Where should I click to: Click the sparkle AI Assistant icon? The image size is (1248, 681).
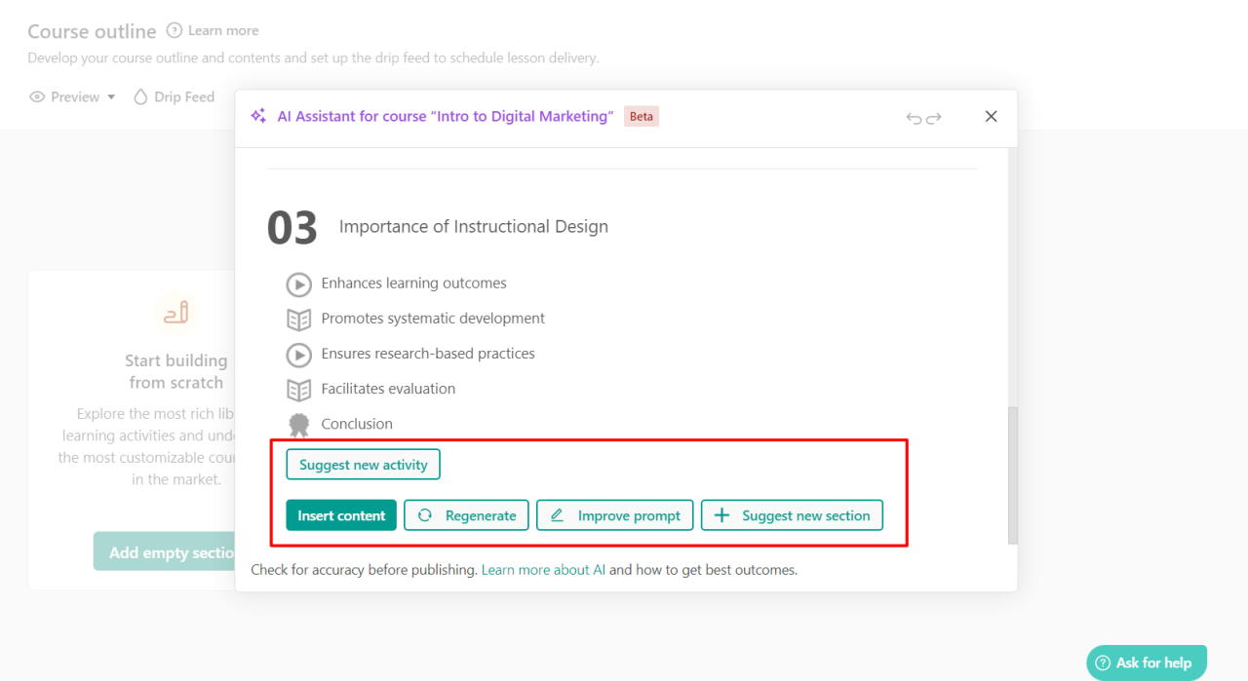258,117
